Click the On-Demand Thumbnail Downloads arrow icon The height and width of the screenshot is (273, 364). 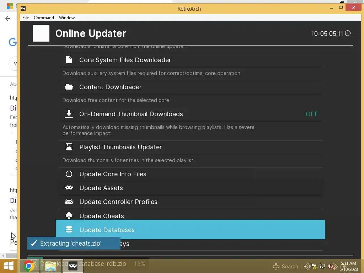click(69, 114)
